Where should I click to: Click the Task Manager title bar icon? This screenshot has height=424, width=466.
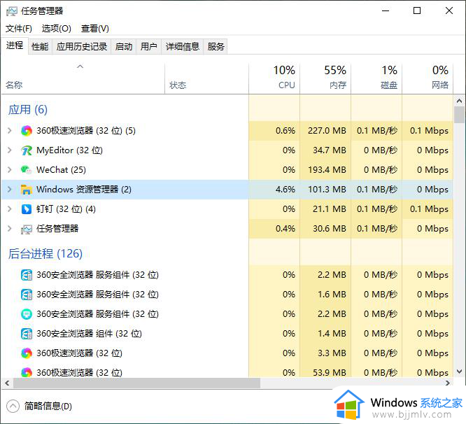(x=12, y=11)
